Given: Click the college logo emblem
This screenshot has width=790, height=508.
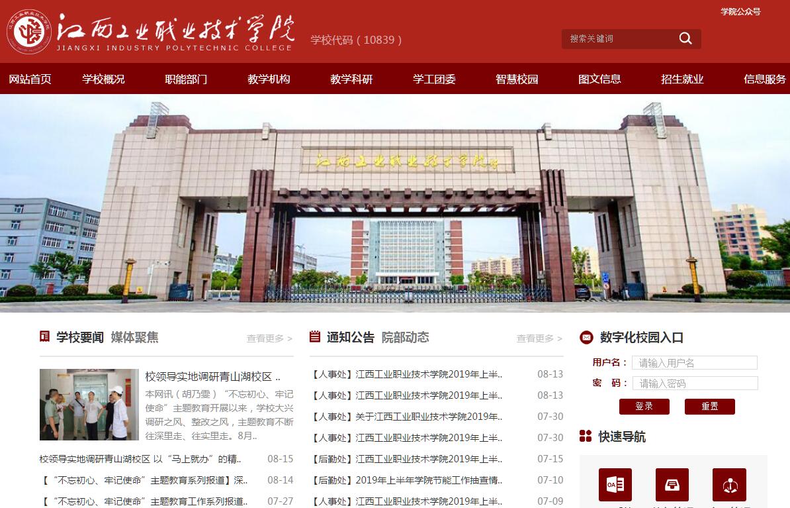Looking at the screenshot, I should 29,32.
